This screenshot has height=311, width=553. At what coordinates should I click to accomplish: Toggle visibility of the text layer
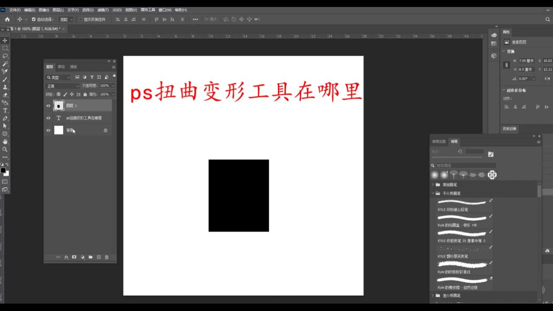48,117
